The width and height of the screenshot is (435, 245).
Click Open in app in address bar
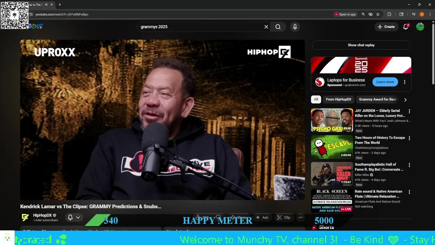345,14
